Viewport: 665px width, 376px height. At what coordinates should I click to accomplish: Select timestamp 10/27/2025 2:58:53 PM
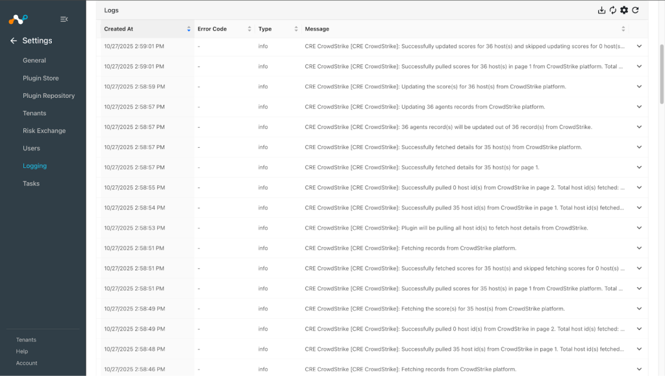(134, 228)
